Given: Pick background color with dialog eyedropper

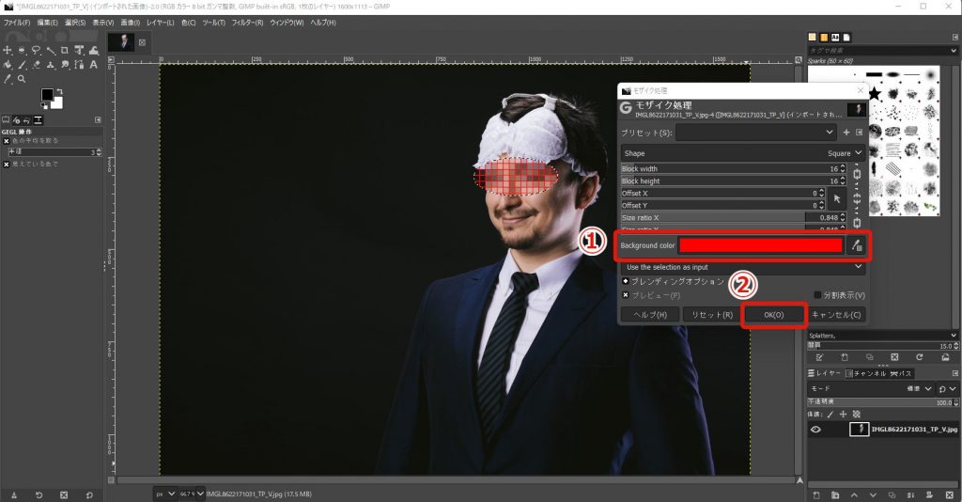Looking at the screenshot, I should (x=856, y=245).
